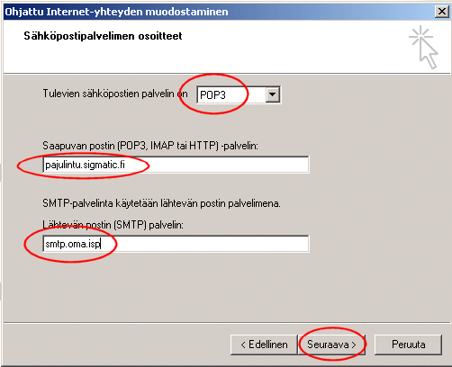Continue with the Seuraava button
The width and height of the screenshot is (452, 367).
(x=331, y=345)
